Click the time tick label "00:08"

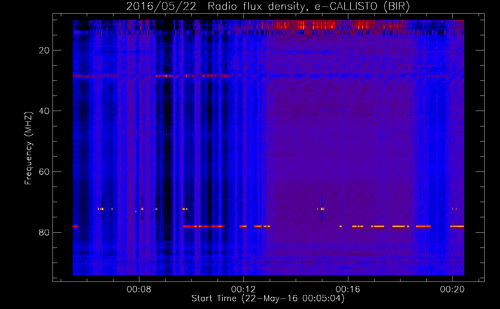(x=139, y=290)
